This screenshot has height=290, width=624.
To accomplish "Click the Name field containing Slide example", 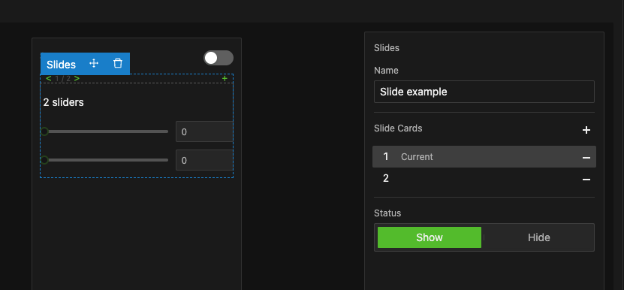I will pyautogui.click(x=484, y=92).
